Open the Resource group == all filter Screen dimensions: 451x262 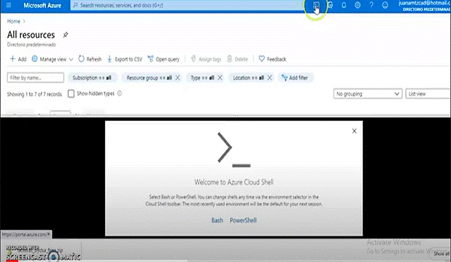(149, 78)
